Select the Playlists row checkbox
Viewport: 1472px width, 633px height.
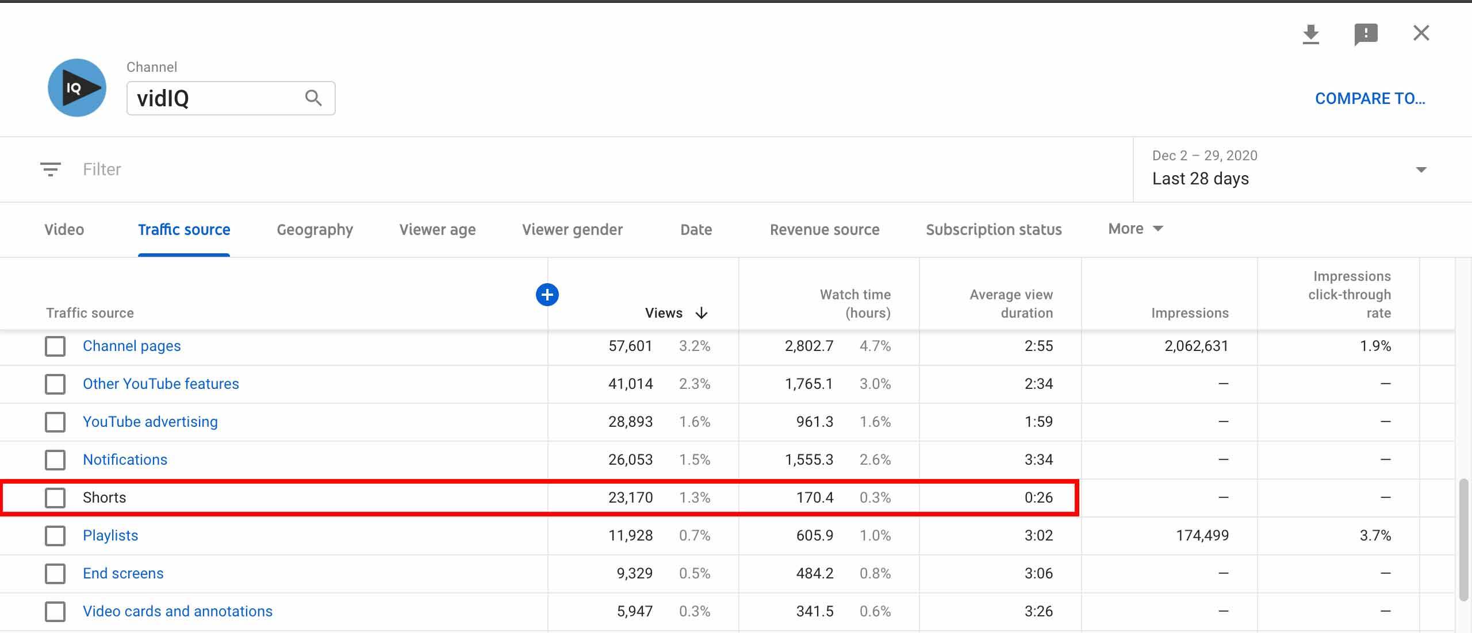pyautogui.click(x=55, y=536)
